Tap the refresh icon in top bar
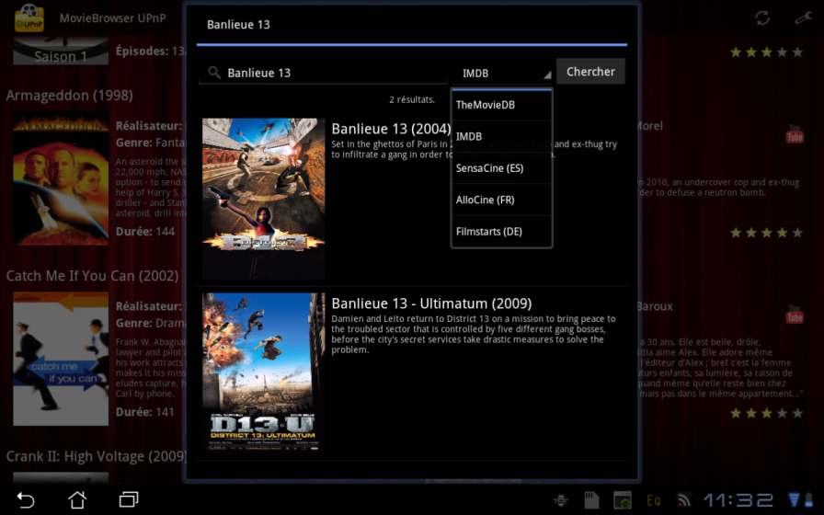The height and width of the screenshot is (515, 824). click(x=762, y=17)
